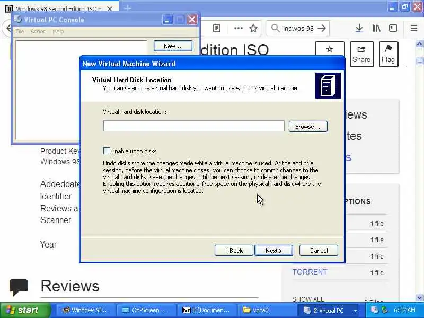Close the Windows 98 Second Edition browser tab
The width and height of the screenshot is (424, 318).
pos(110,8)
